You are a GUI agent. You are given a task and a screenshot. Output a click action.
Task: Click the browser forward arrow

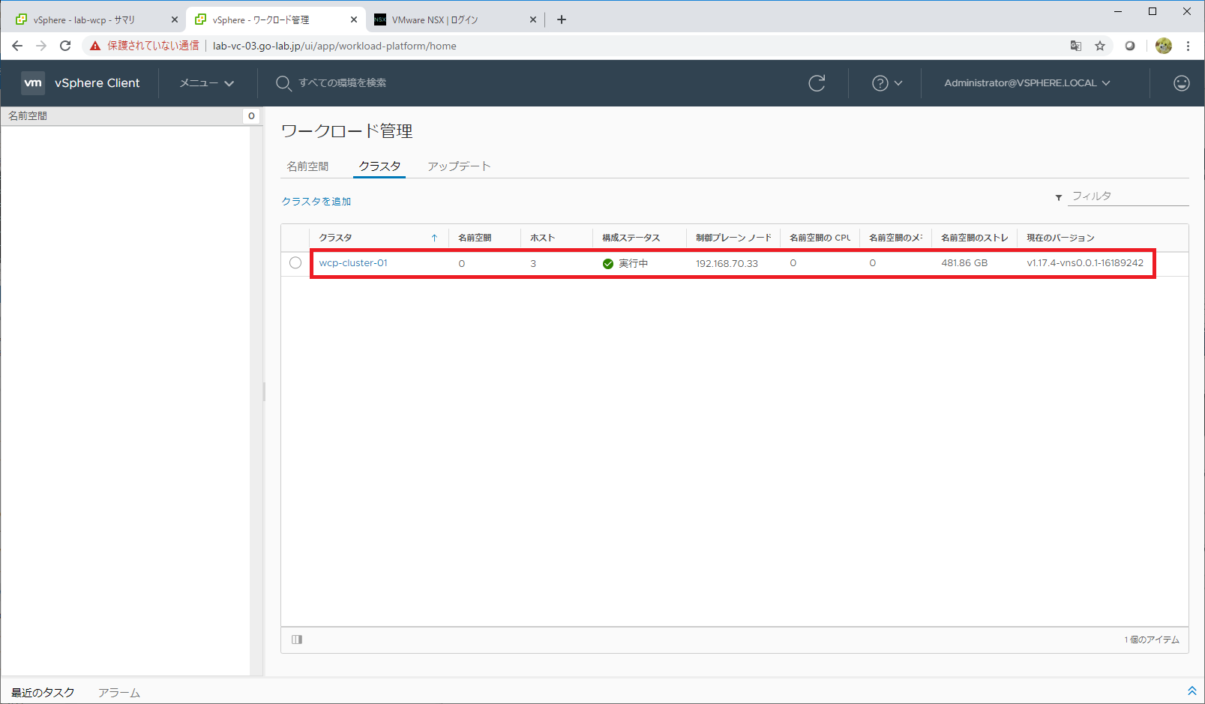click(x=41, y=46)
